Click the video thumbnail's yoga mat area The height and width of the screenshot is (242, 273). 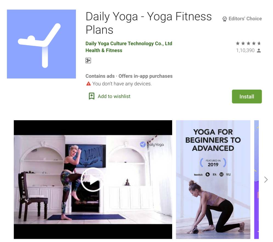tap(87, 217)
